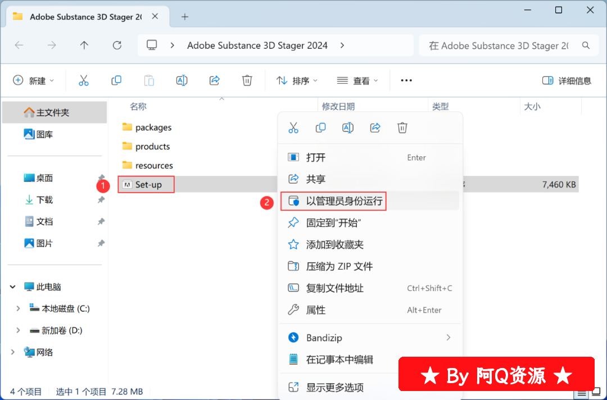Image resolution: width=607 pixels, height=400 pixels.
Task: Click the Share icon in the context menu
Action: click(375, 128)
